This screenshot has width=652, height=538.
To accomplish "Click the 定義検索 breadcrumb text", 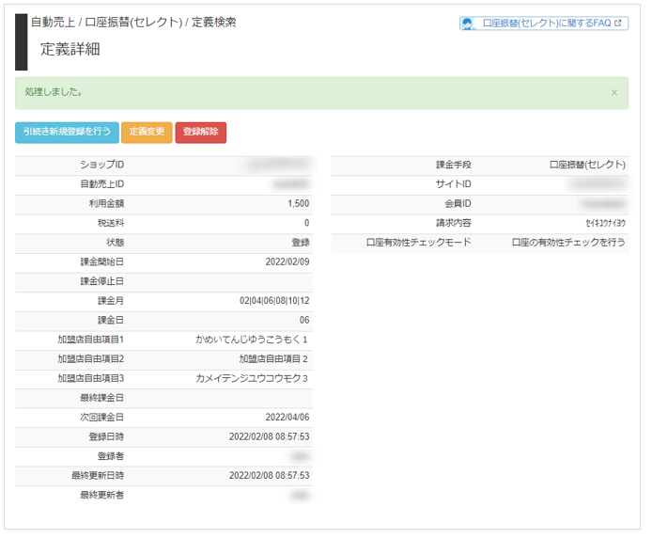I will 213,22.
